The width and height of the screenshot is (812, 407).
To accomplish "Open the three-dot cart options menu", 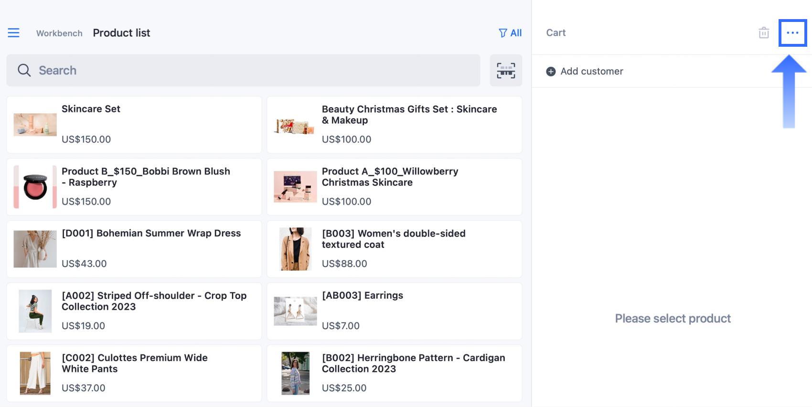I will (792, 33).
